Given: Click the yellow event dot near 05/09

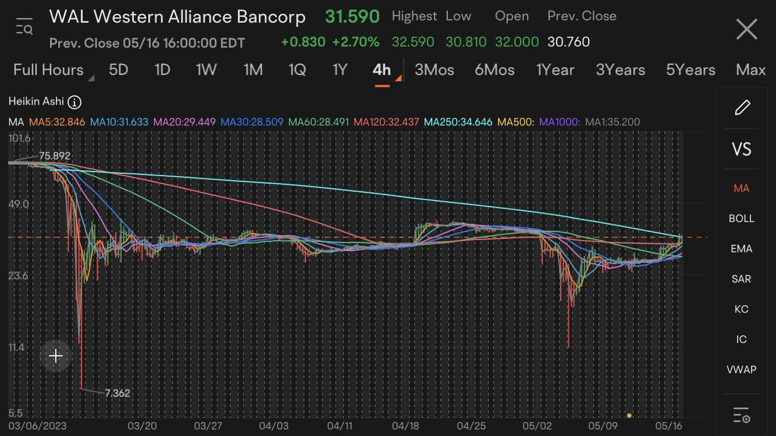Looking at the screenshot, I should click(x=629, y=415).
